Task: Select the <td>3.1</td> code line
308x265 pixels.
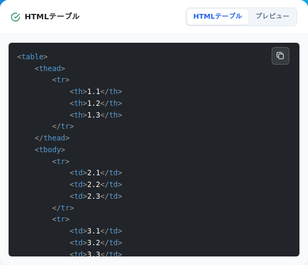Action: point(96,231)
